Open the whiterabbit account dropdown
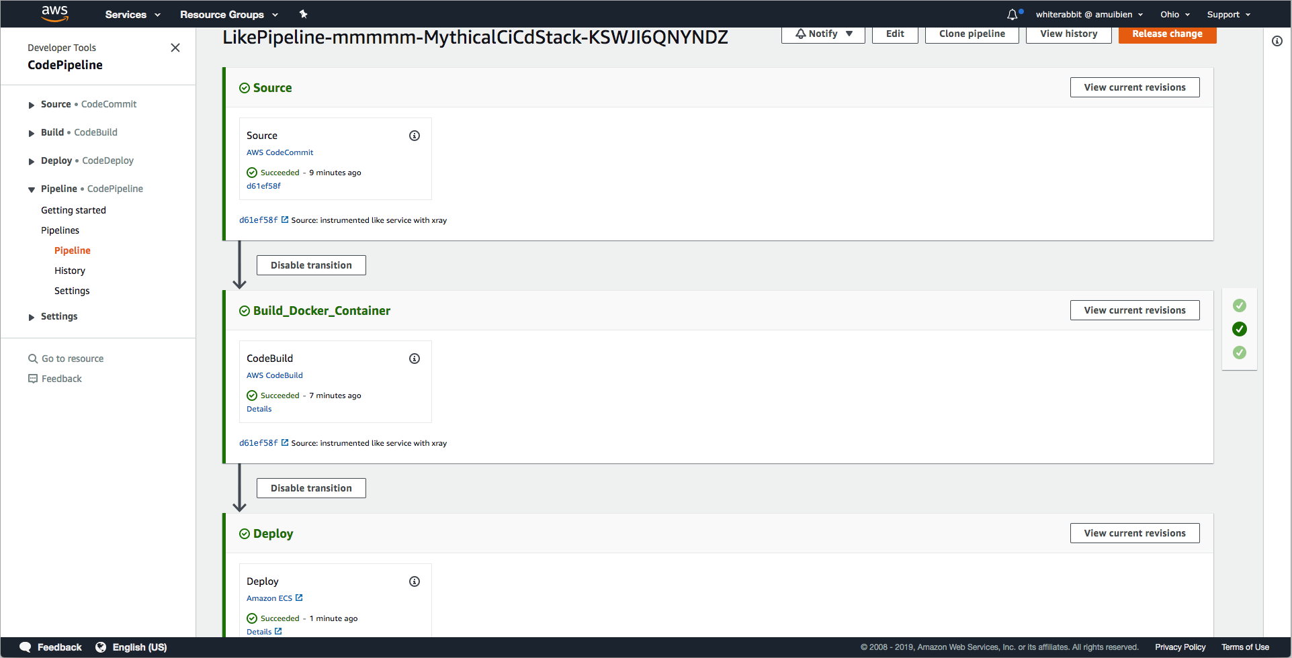The width and height of the screenshot is (1292, 658). click(x=1089, y=14)
